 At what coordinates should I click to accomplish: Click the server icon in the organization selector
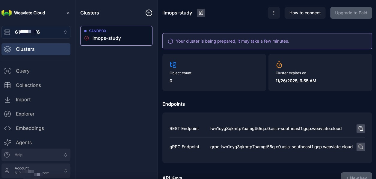(8, 32)
